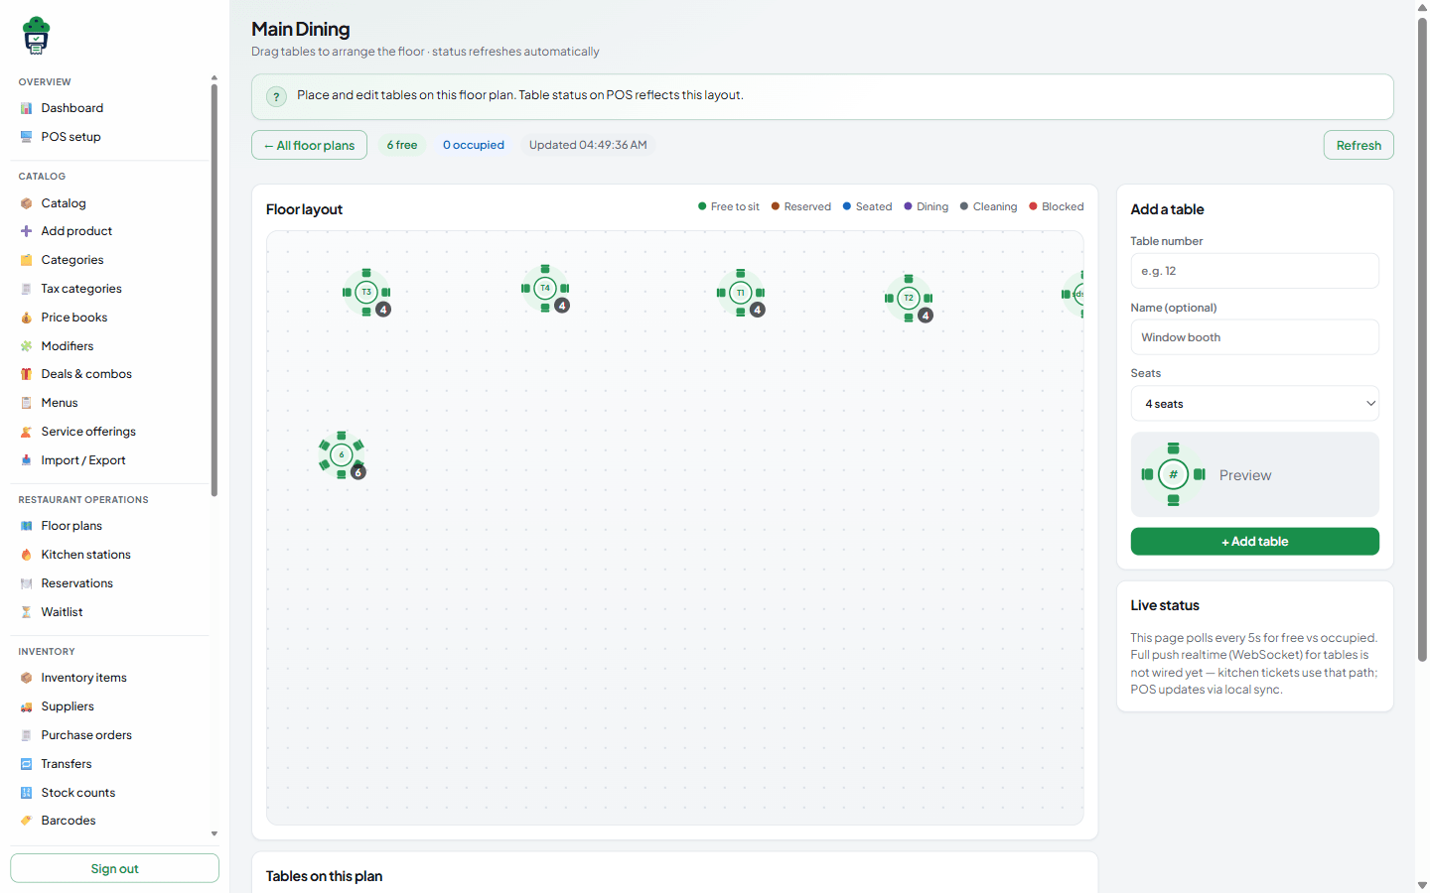Click the table Preview graphic
Viewport: 1430px width, 893px height.
pyautogui.click(x=1173, y=474)
